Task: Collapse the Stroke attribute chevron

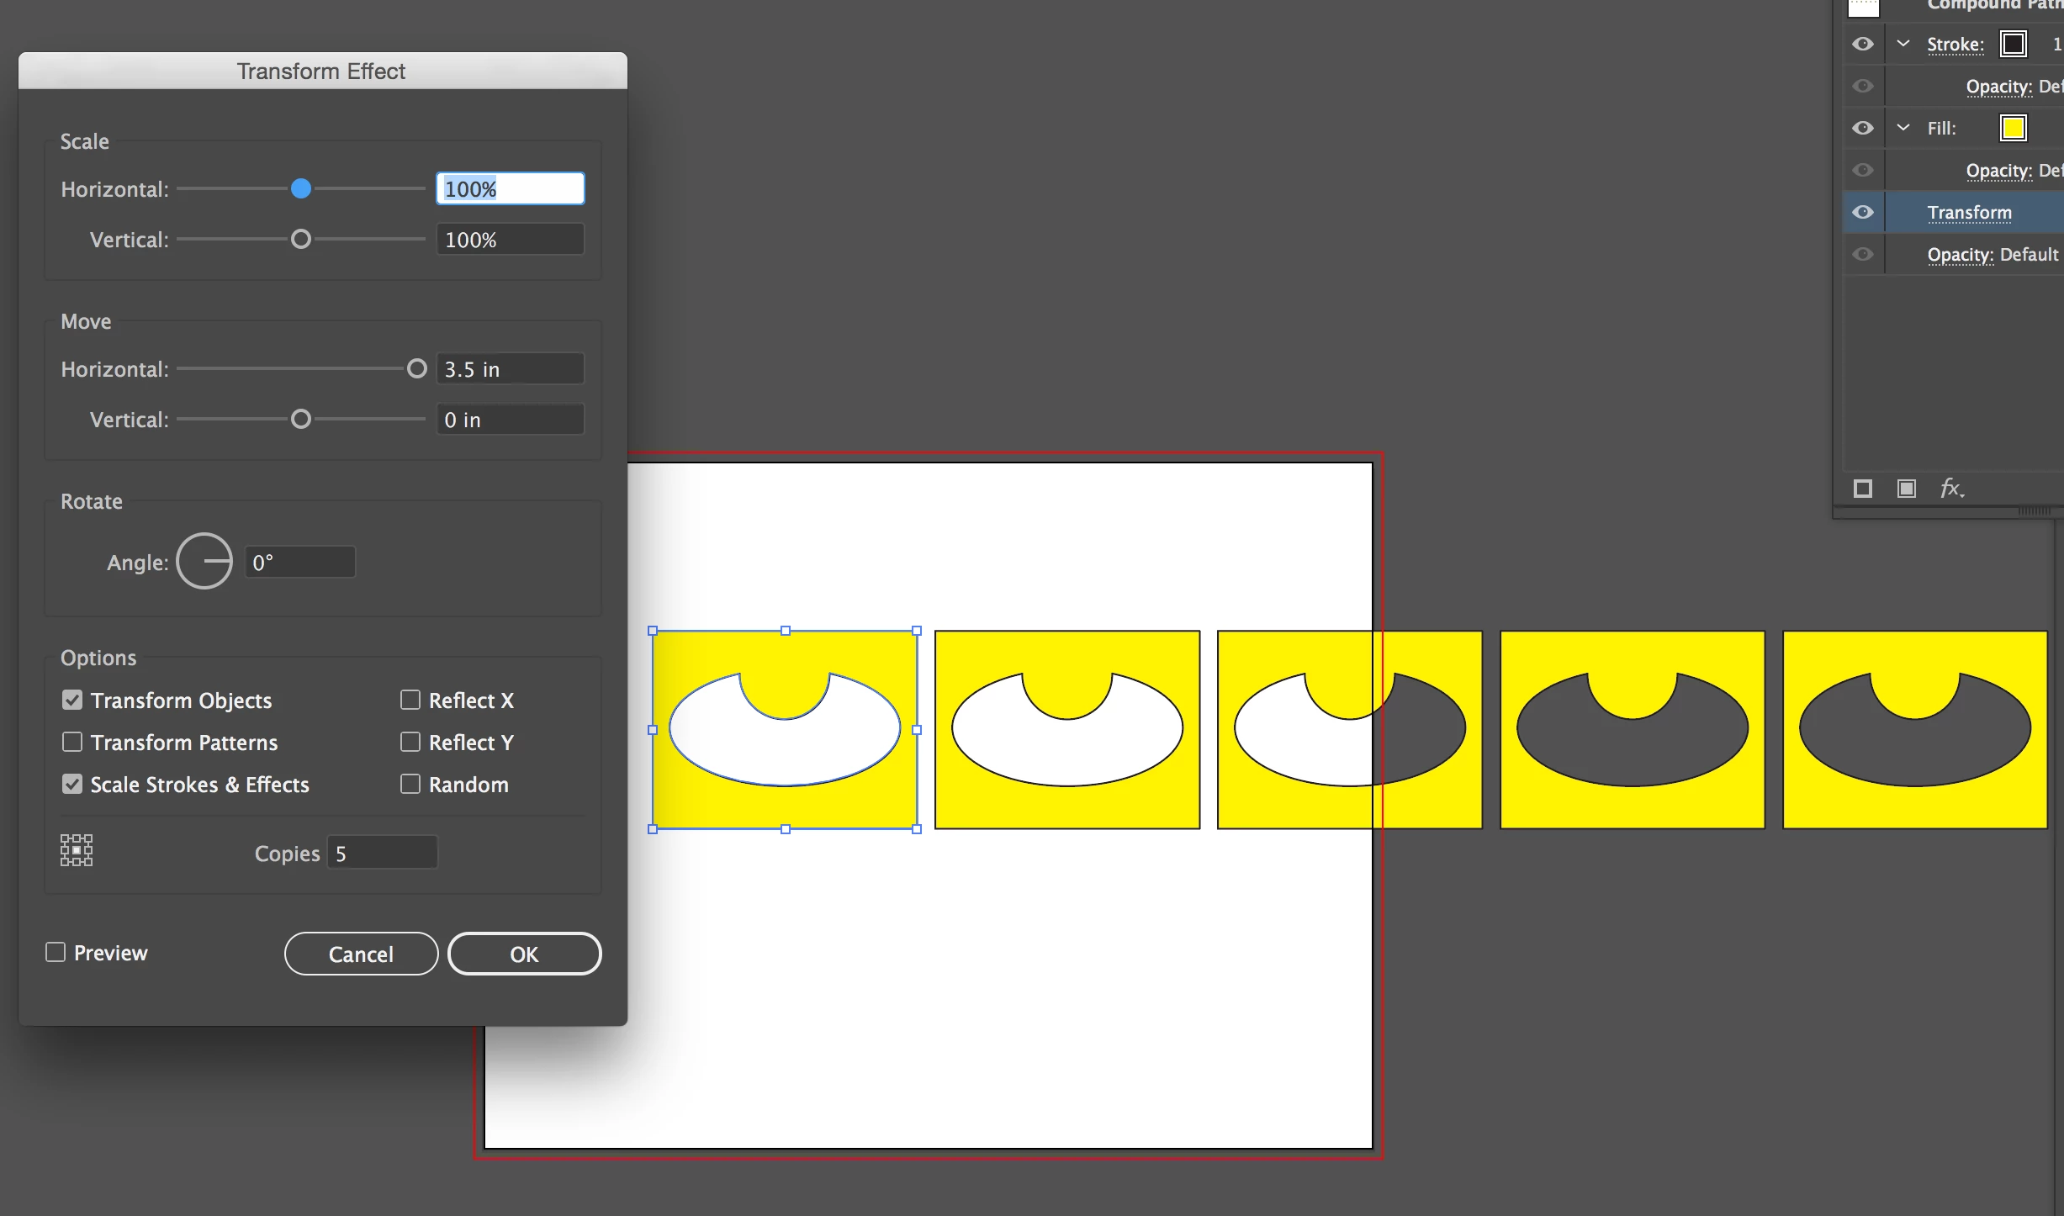Action: 1903,44
